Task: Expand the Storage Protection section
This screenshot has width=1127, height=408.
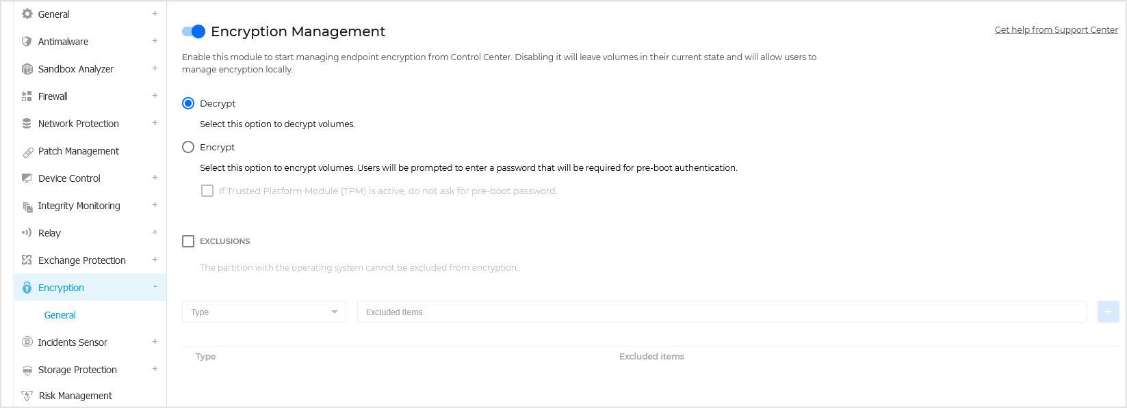Action: click(155, 369)
